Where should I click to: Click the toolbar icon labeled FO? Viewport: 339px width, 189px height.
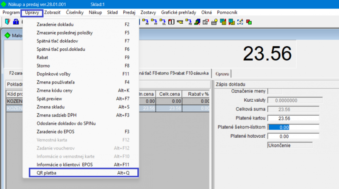[189, 21]
